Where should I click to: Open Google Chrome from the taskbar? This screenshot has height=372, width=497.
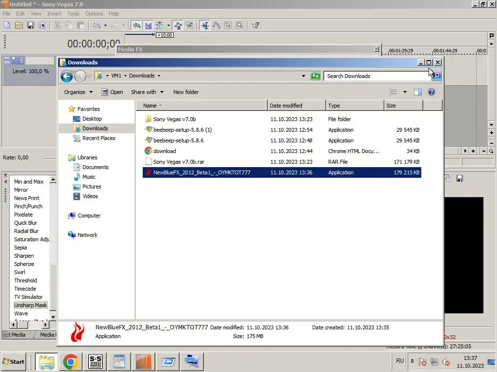71,361
